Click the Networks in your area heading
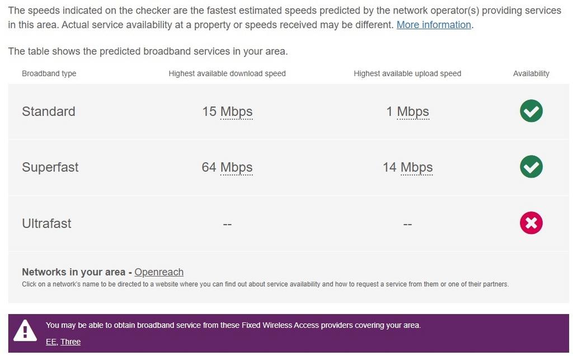This screenshot has width=573, height=356. 73,272
